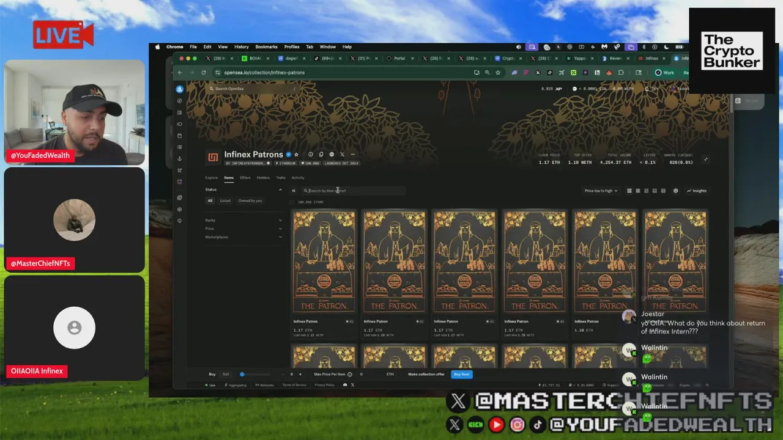Open the Activity tab

[x=298, y=178]
